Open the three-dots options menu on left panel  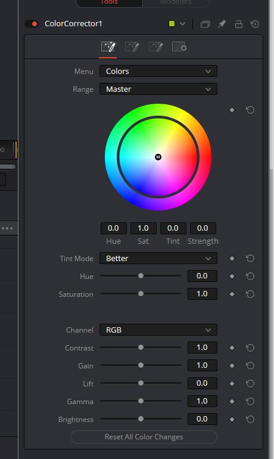point(7,228)
